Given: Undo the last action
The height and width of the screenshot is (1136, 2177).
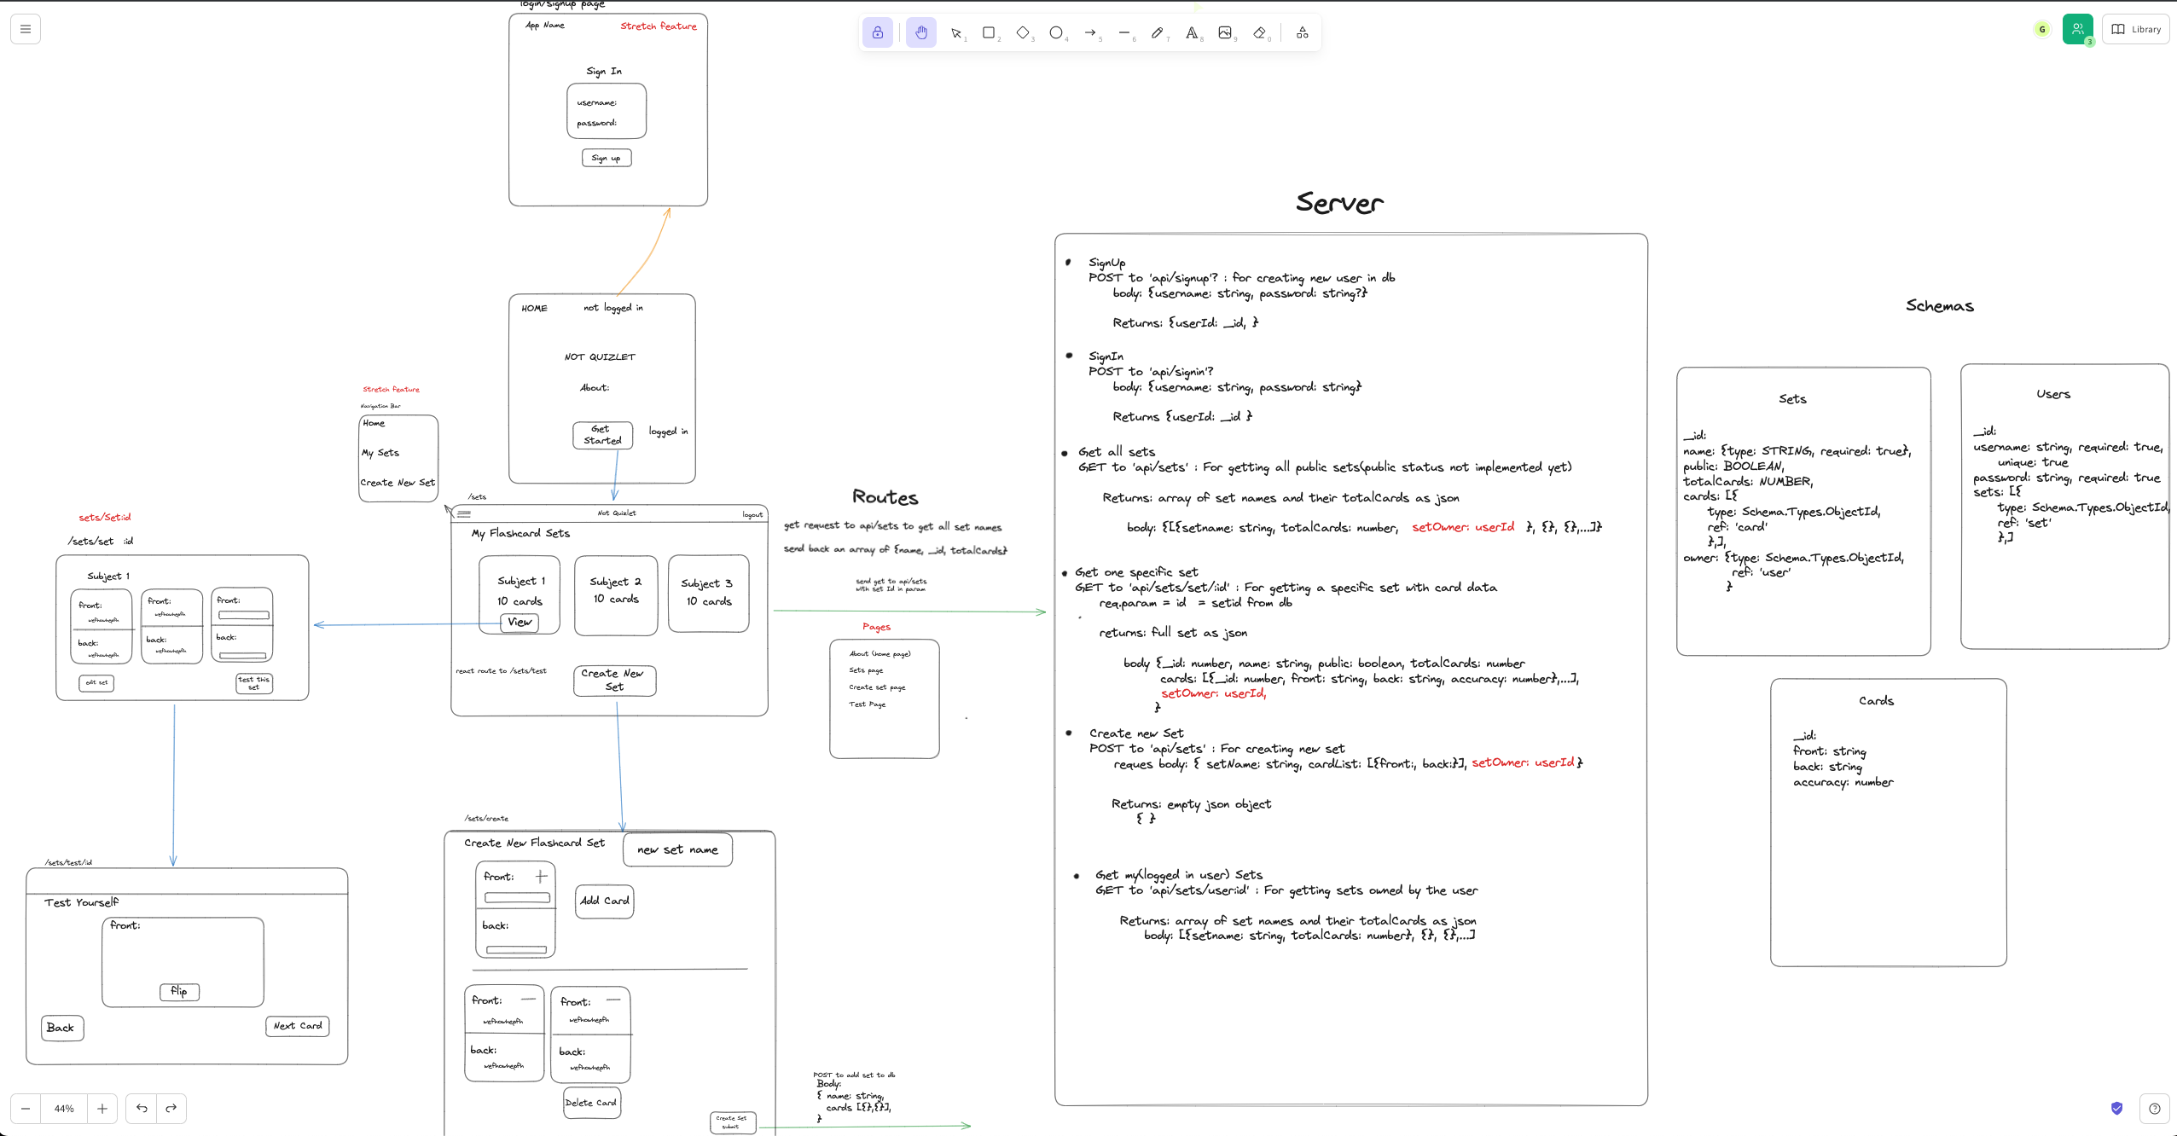Looking at the screenshot, I should [x=142, y=1108].
